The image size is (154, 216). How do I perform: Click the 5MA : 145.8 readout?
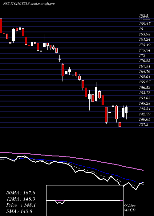20,211
